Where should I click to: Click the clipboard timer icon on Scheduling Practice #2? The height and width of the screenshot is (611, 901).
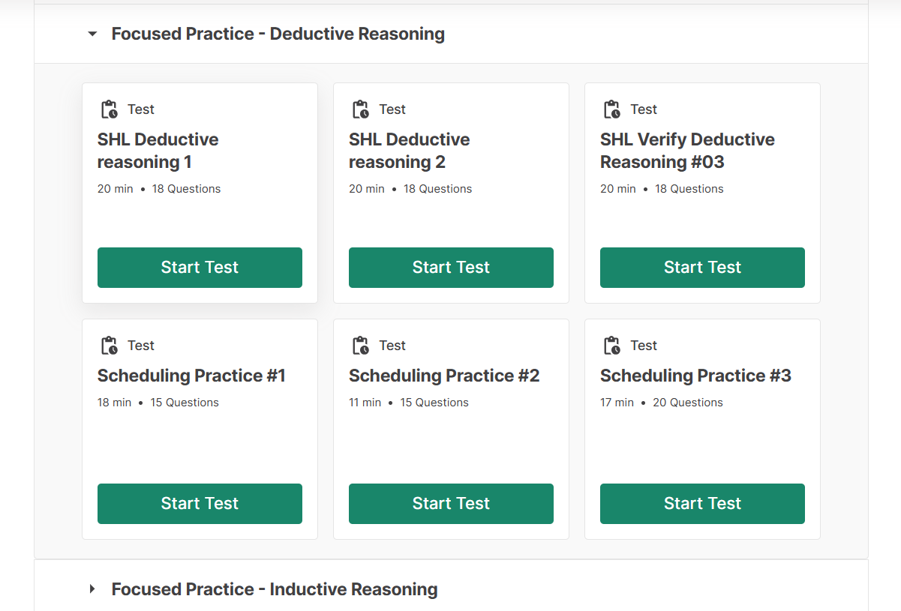(361, 346)
